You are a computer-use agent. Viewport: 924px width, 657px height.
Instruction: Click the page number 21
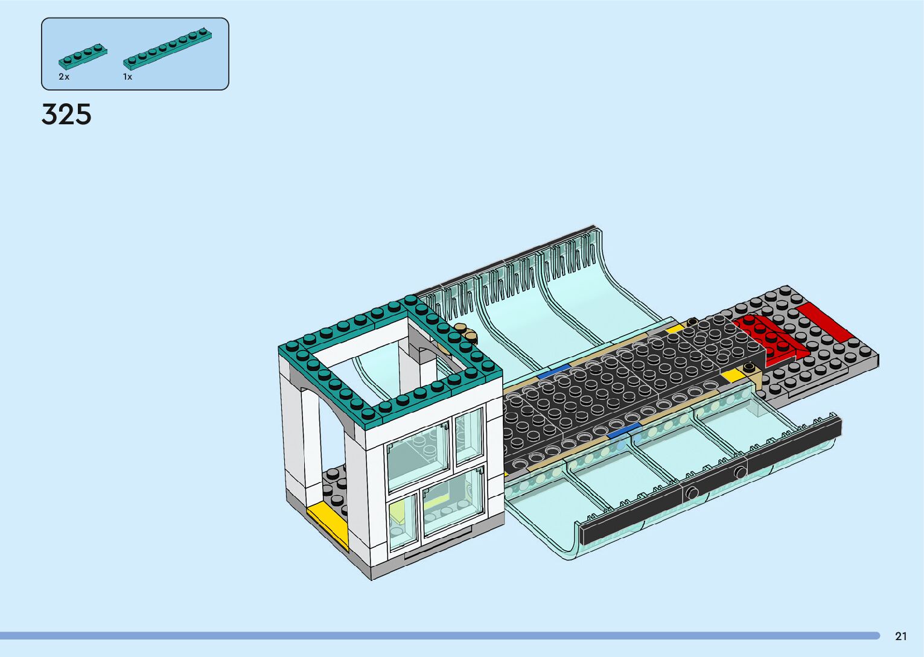click(900, 636)
